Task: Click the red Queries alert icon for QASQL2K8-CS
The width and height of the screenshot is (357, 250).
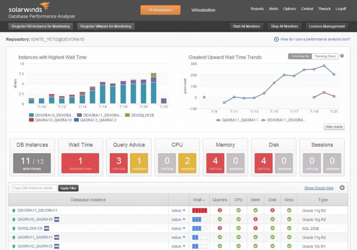Action: (220, 228)
